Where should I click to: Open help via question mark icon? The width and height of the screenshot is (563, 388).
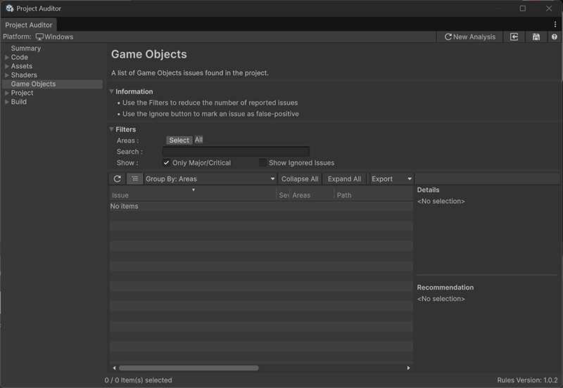554,37
